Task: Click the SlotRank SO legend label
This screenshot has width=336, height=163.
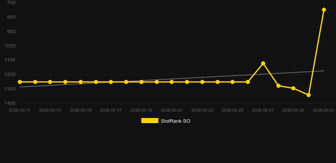Action: pyautogui.click(x=176, y=121)
